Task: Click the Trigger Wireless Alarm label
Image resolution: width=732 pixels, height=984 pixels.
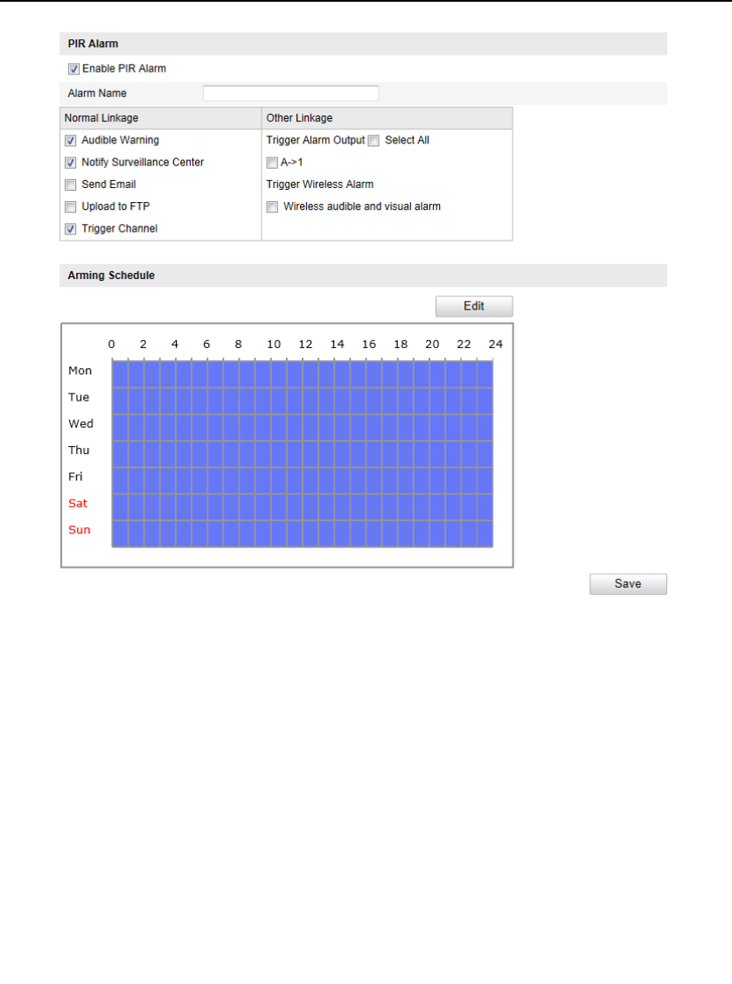Action: coord(320,185)
